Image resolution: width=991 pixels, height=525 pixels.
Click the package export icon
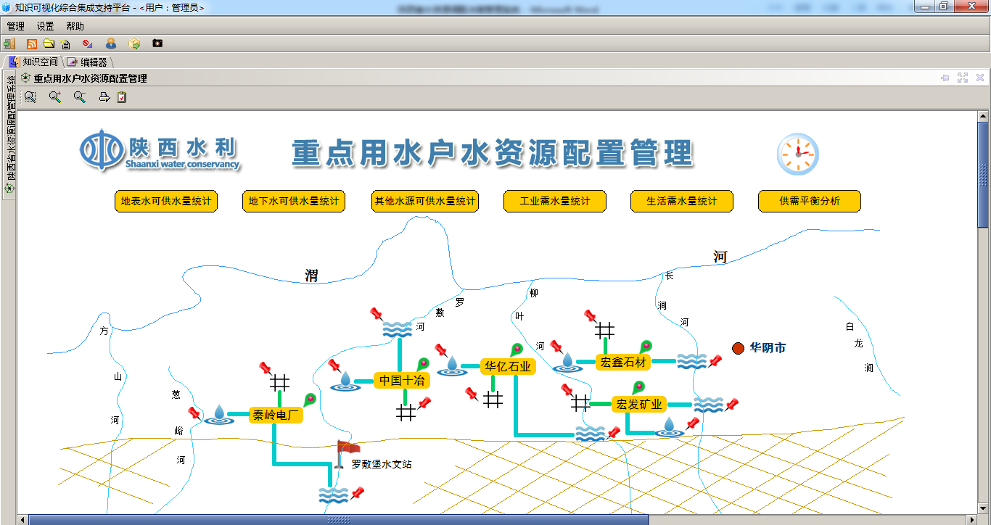click(134, 44)
